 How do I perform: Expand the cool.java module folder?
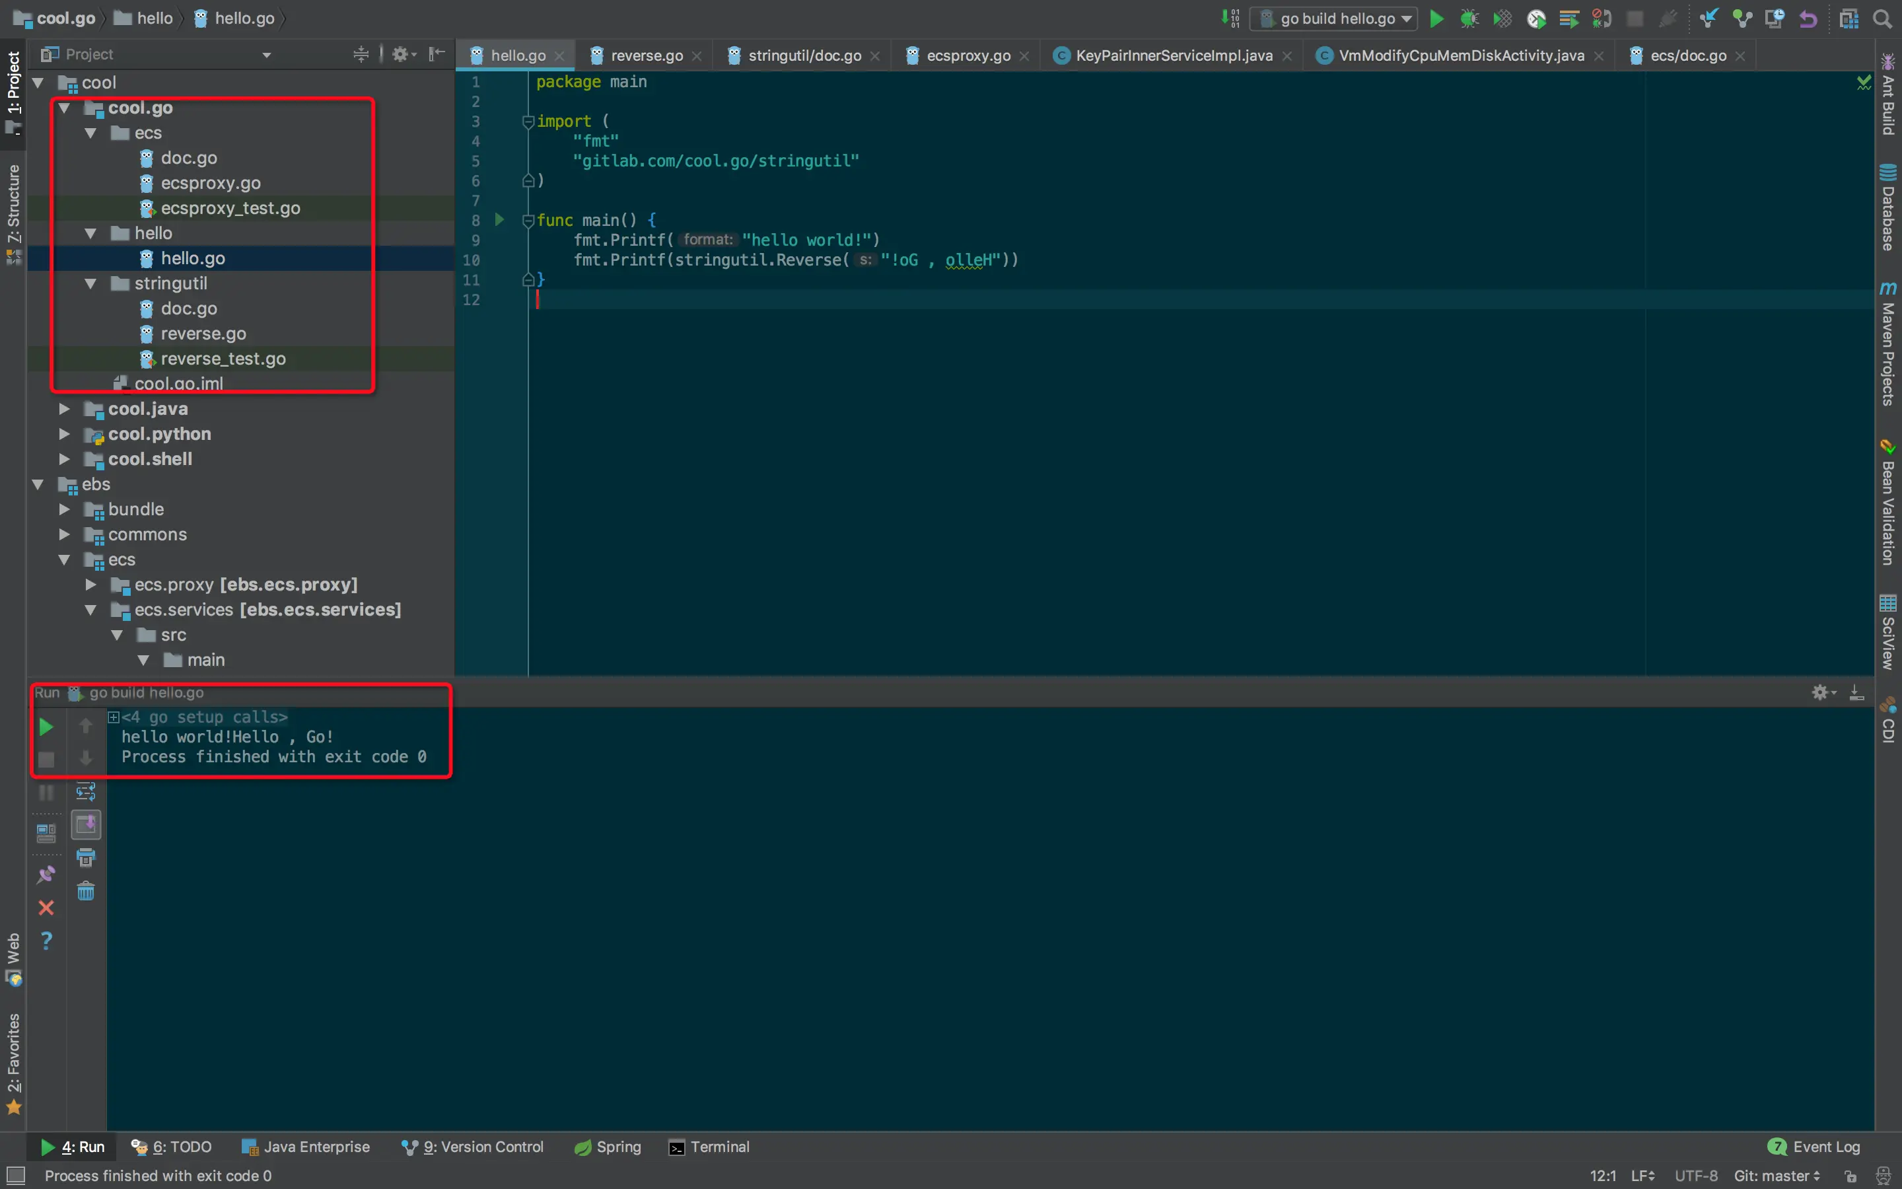65,409
